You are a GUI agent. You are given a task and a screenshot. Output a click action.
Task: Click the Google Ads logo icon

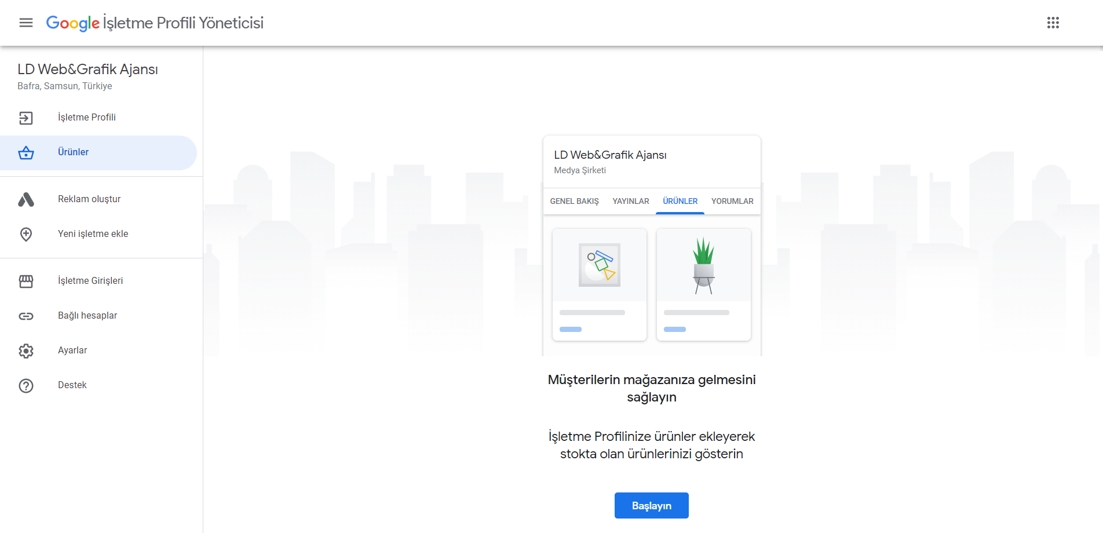pyautogui.click(x=26, y=200)
